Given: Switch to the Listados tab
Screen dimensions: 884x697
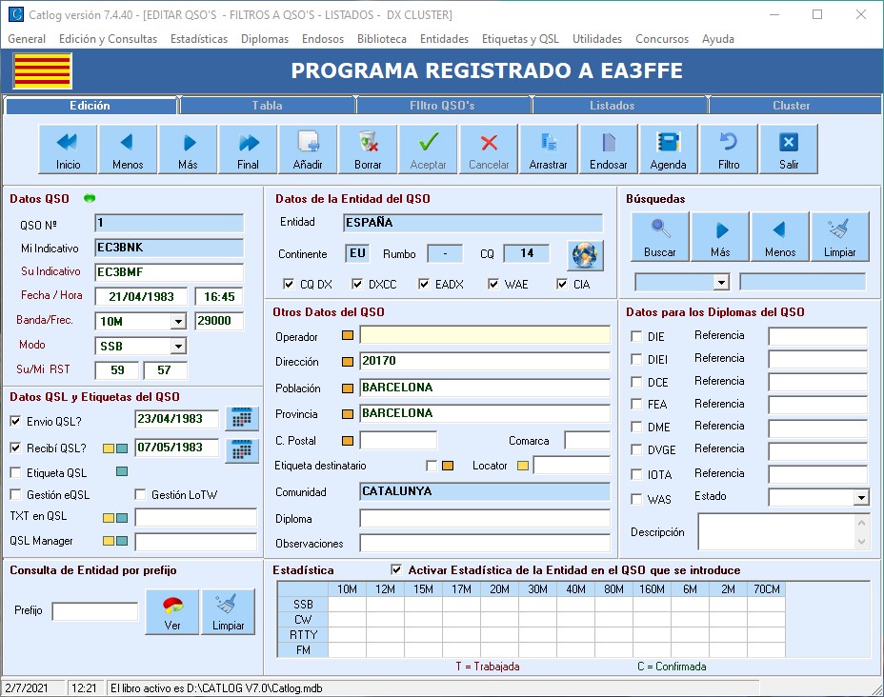Looking at the screenshot, I should point(613,106).
